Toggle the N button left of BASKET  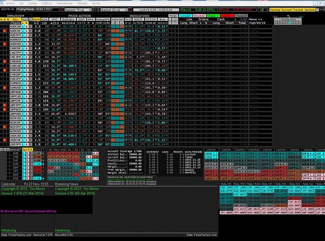tap(8, 150)
